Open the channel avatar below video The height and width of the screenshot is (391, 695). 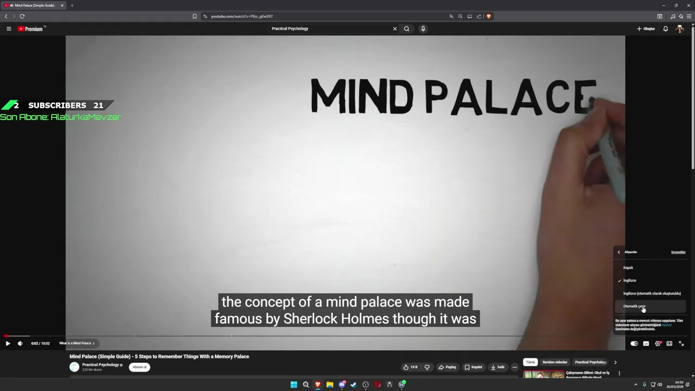[x=74, y=367]
